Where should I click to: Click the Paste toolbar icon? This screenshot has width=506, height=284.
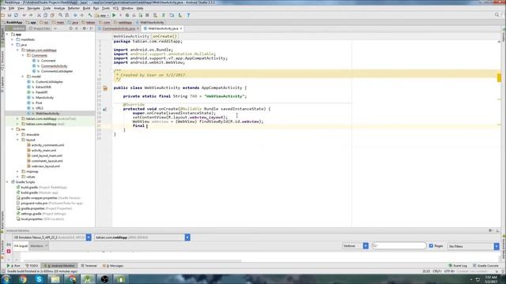click(52, 15)
